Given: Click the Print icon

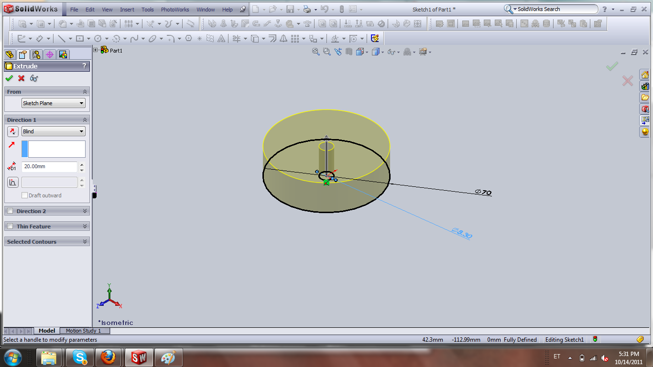Looking at the screenshot, I should (307, 9).
